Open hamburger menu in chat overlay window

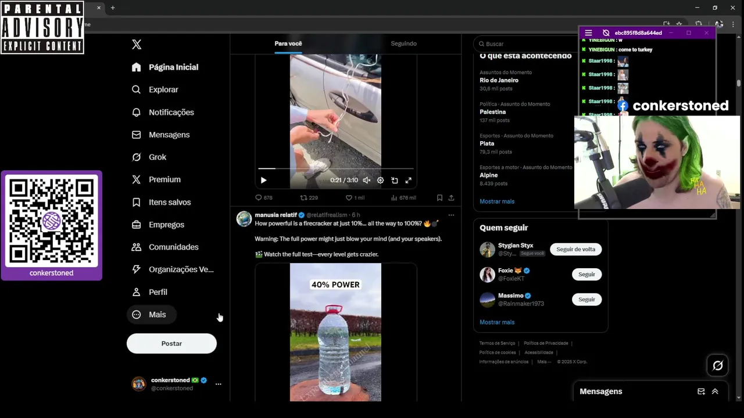tap(588, 33)
